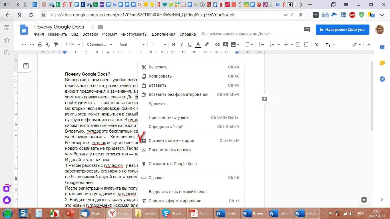390x219 pixels.
Task: Expand bulleted list style arrow
Action: point(292,44)
